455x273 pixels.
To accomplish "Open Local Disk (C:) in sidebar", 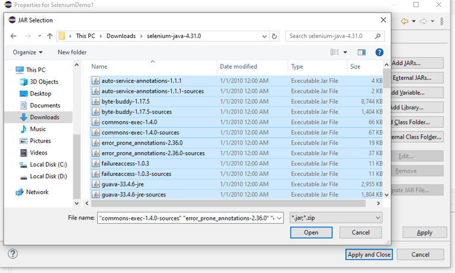I will (x=48, y=165).
